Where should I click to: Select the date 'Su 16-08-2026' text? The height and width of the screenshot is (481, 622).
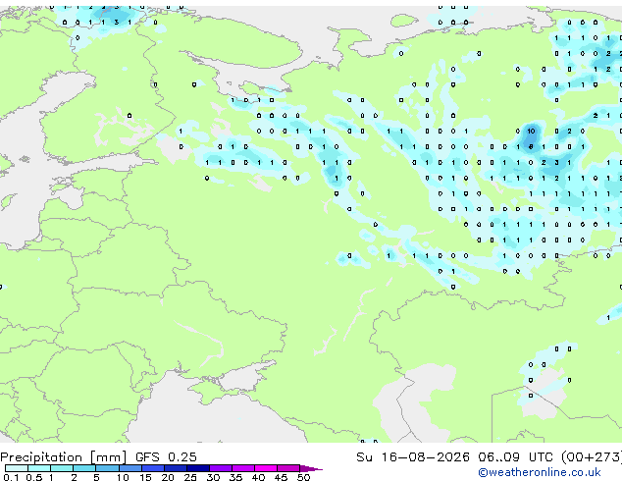pyautogui.click(x=413, y=457)
